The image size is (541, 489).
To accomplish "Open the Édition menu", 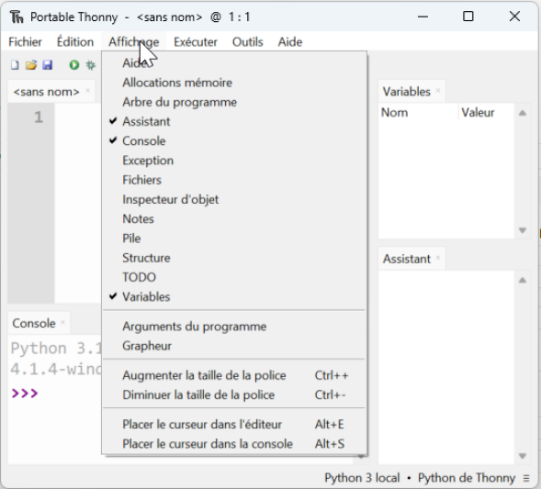I will click(x=75, y=42).
